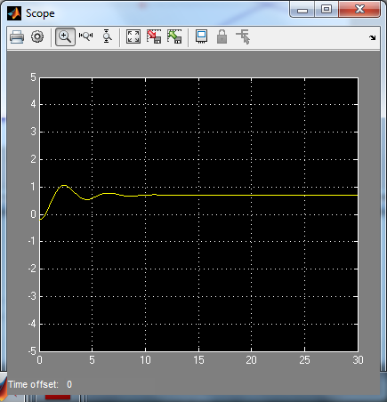Click the yellow signal peak near 1
387x402 pixels.
point(64,185)
